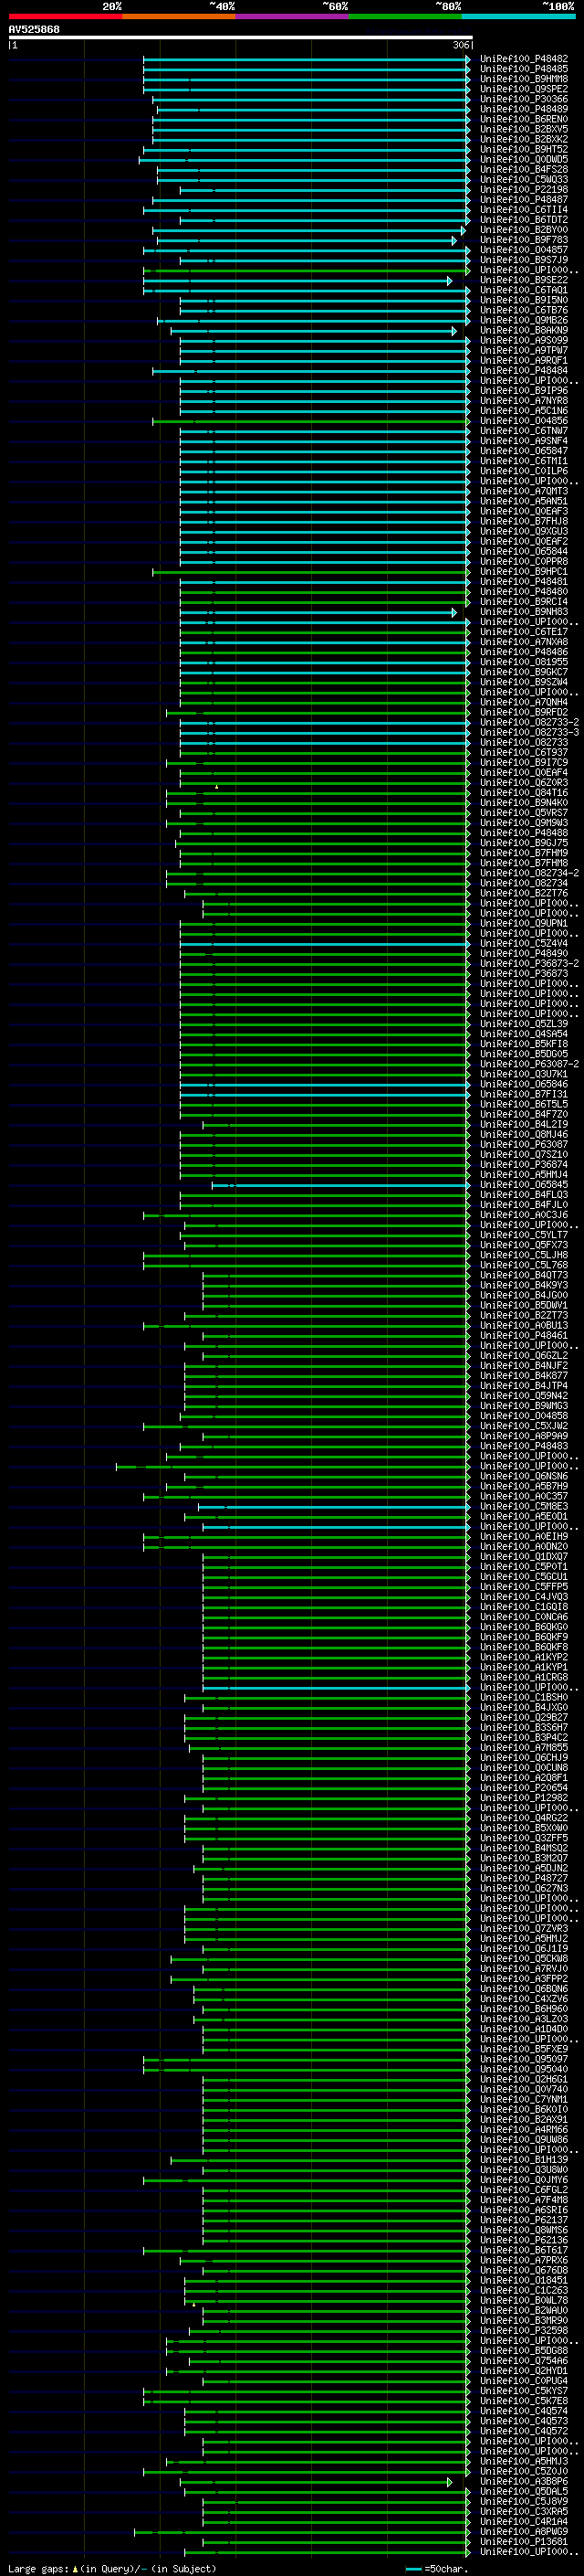The width and height of the screenshot is (584, 2576).
Task: Select the UniRef100_C6TAQ1 entry
Action: point(523,290)
